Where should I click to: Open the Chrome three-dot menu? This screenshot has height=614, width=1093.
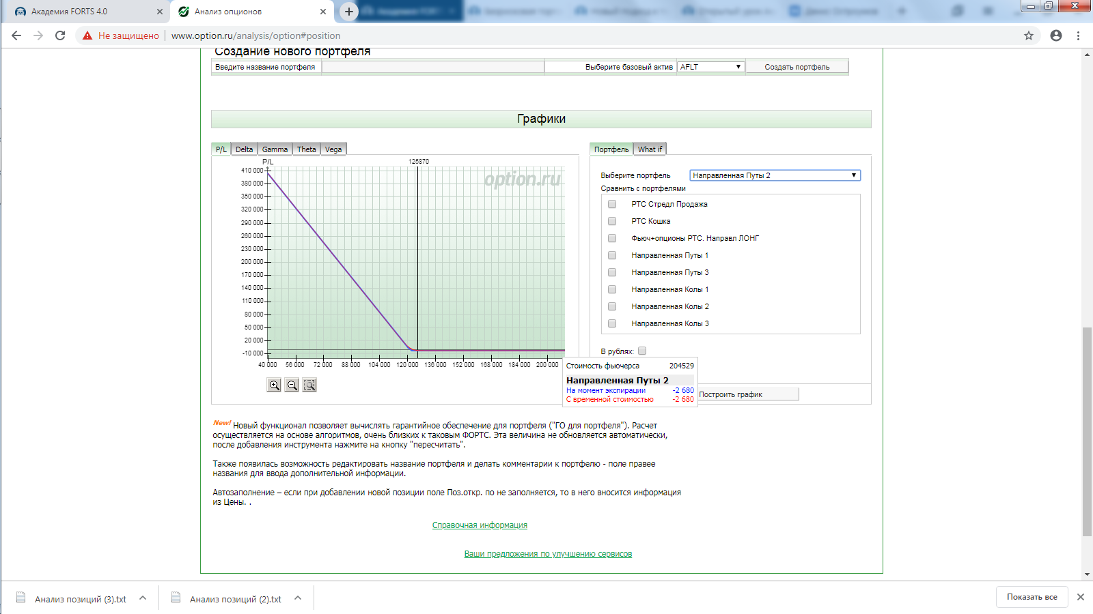pos(1079,35)
